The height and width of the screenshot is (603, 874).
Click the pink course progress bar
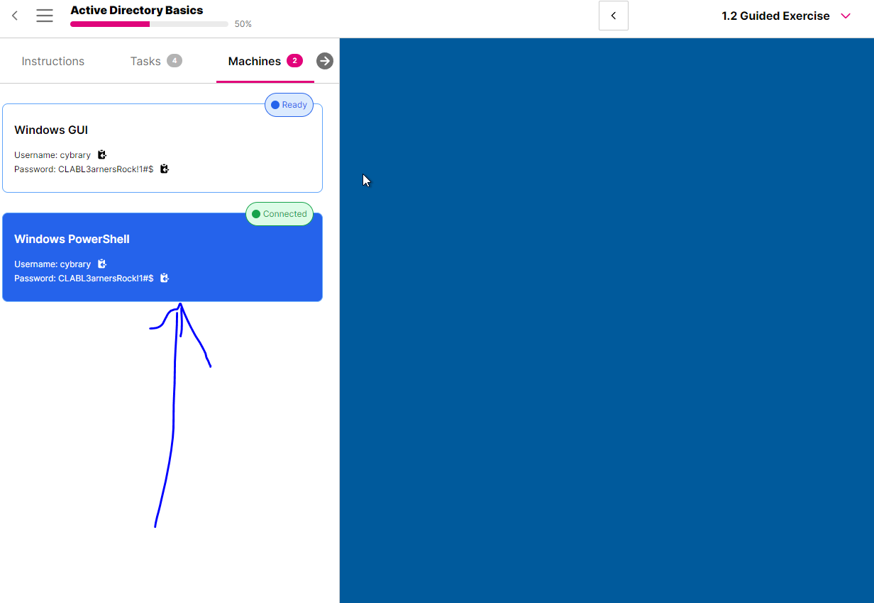click(110, 24)
